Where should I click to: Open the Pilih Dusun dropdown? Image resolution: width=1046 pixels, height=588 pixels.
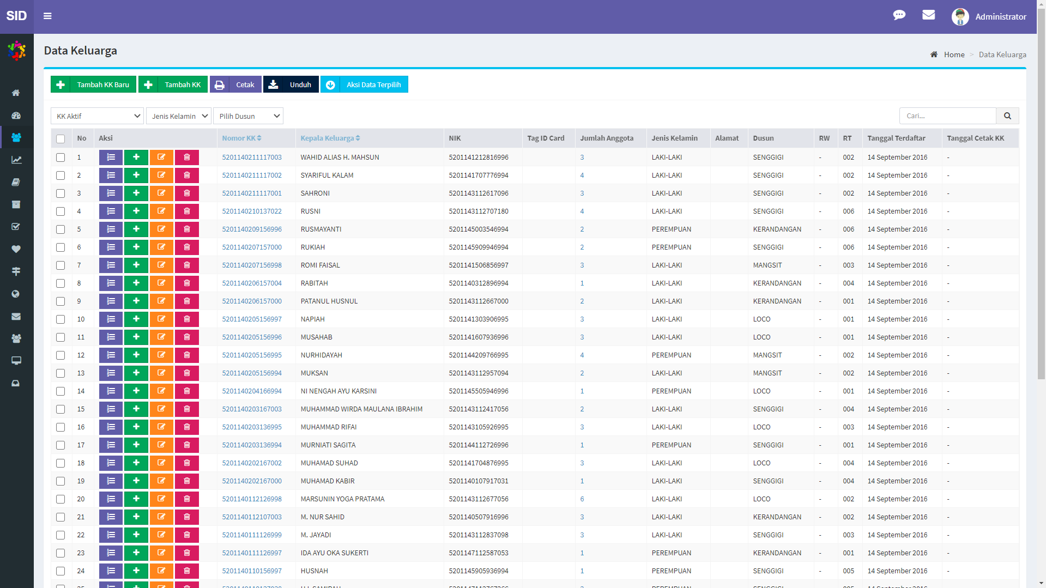pyautogui.click(x=248, y=116)
